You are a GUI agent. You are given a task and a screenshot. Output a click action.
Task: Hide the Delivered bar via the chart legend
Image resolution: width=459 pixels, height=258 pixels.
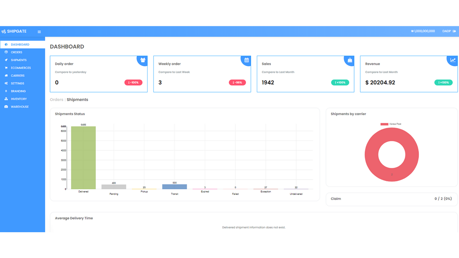[x=83, y=191]
